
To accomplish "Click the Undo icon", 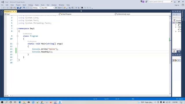I will [24, 8].
